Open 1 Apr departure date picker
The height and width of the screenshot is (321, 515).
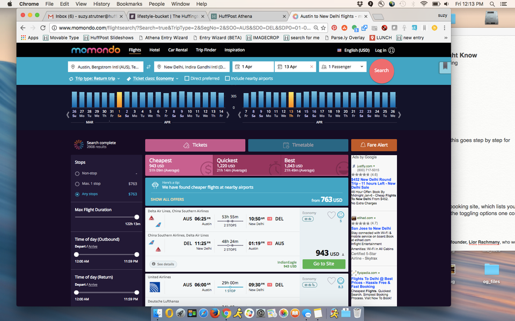click(x=253, y=66)
